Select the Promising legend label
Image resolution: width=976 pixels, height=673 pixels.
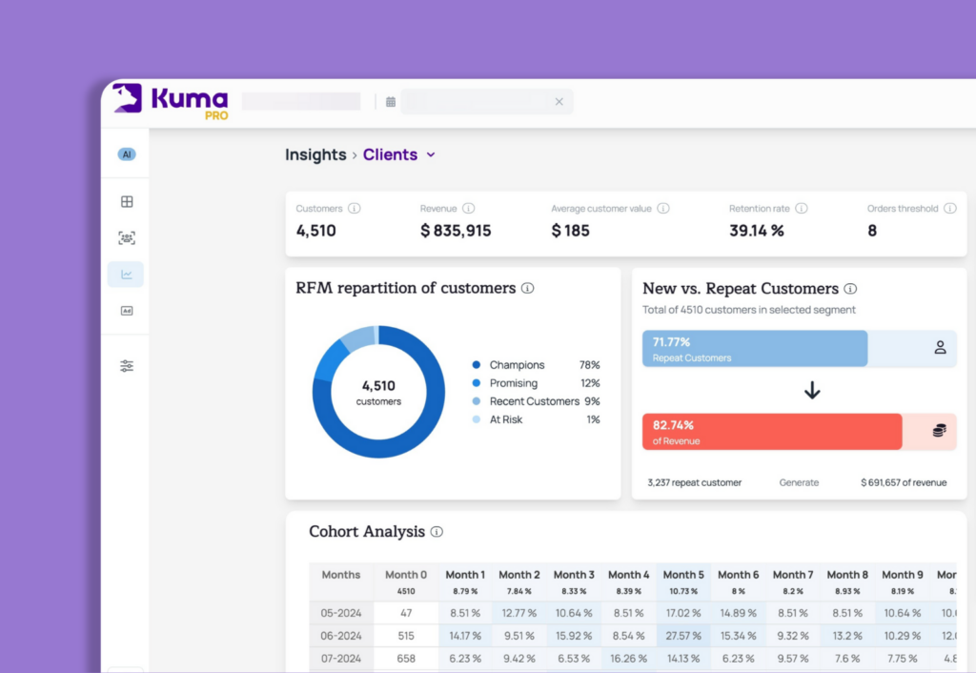[514, 383]
